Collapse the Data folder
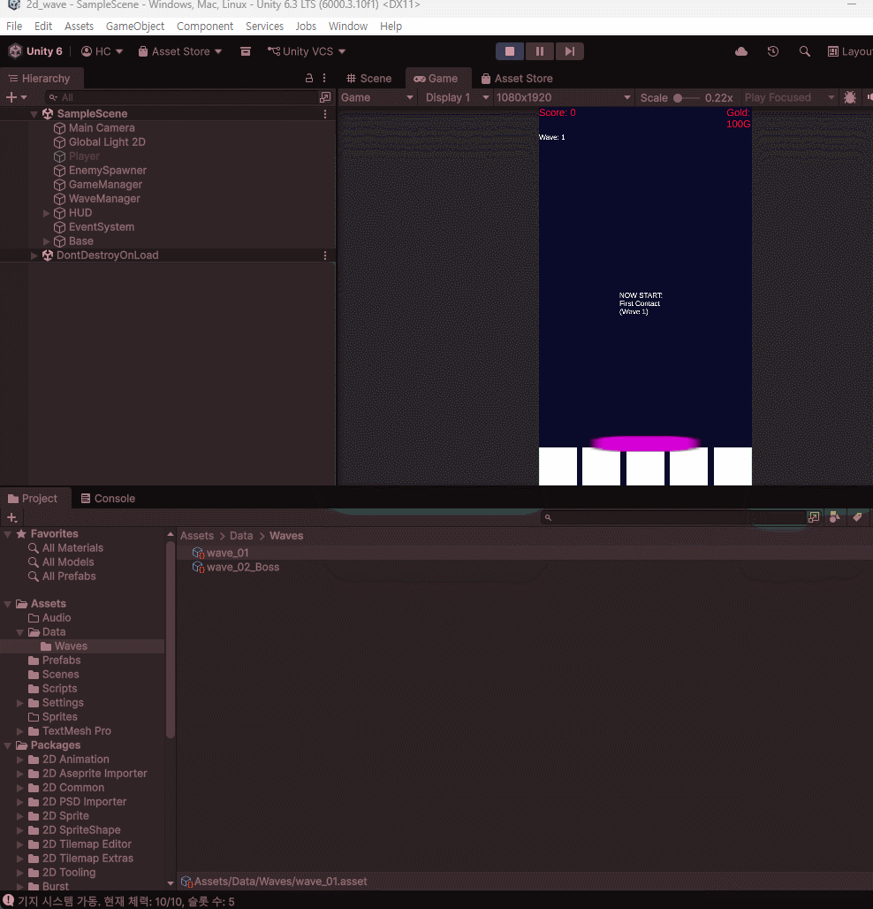This screenshot has width=873, height=909. click(19, 632)
